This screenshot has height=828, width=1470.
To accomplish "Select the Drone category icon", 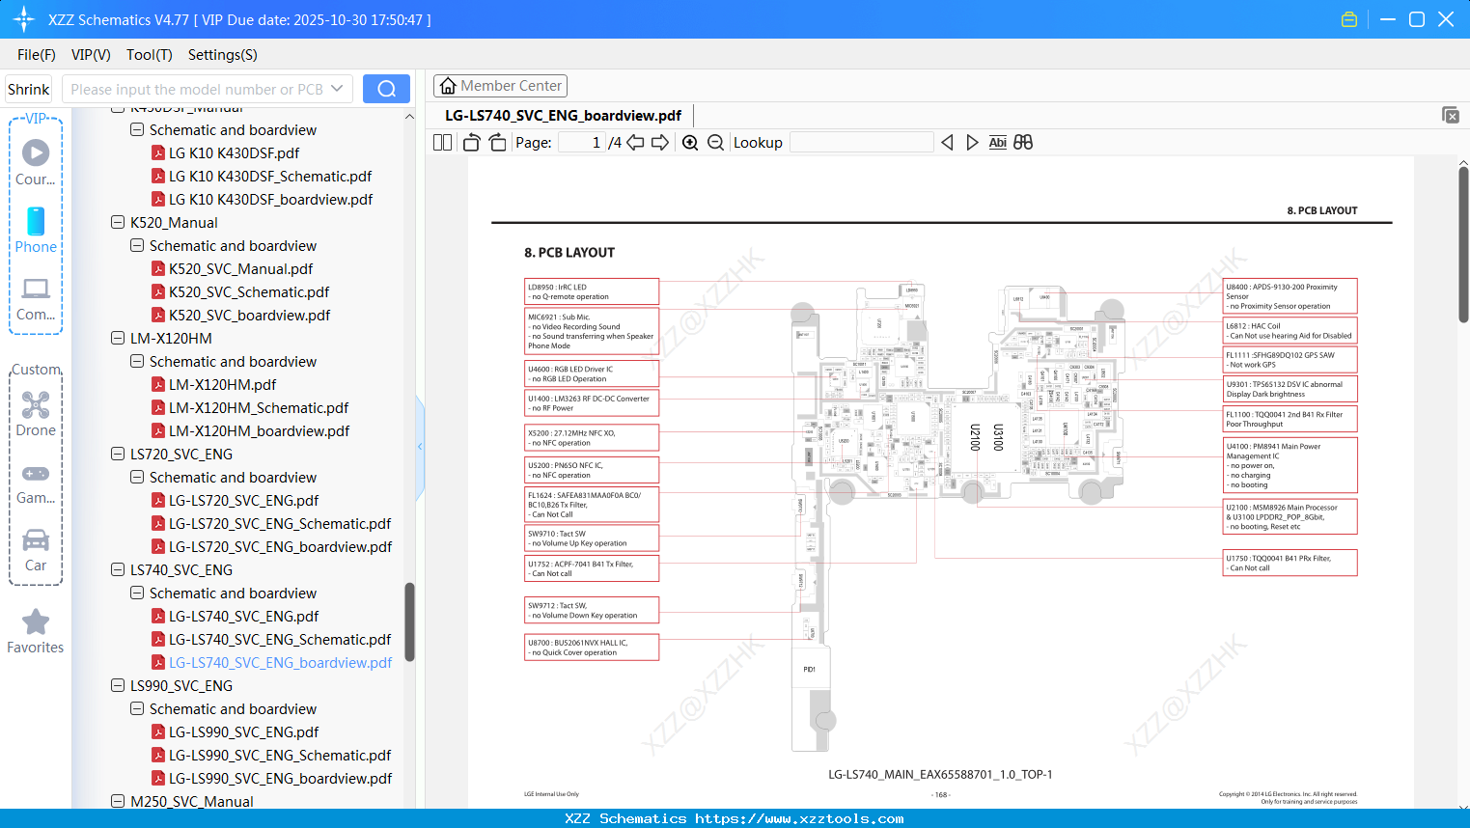I will pyautogui.click(x=36, y=405).
